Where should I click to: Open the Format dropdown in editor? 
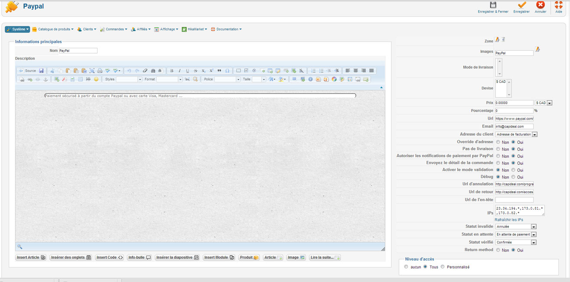(x=169, y=79)
